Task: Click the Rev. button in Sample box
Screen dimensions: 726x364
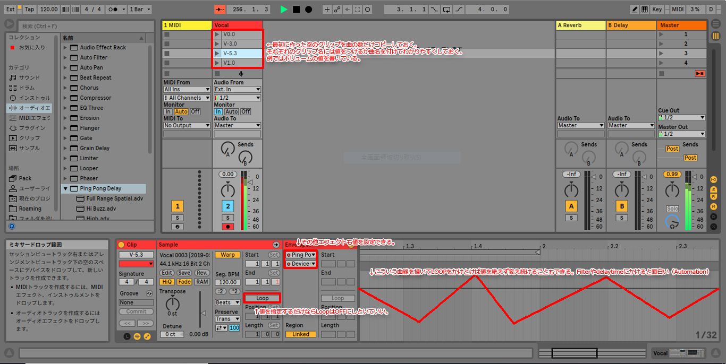Action: [x=202, y=273]
